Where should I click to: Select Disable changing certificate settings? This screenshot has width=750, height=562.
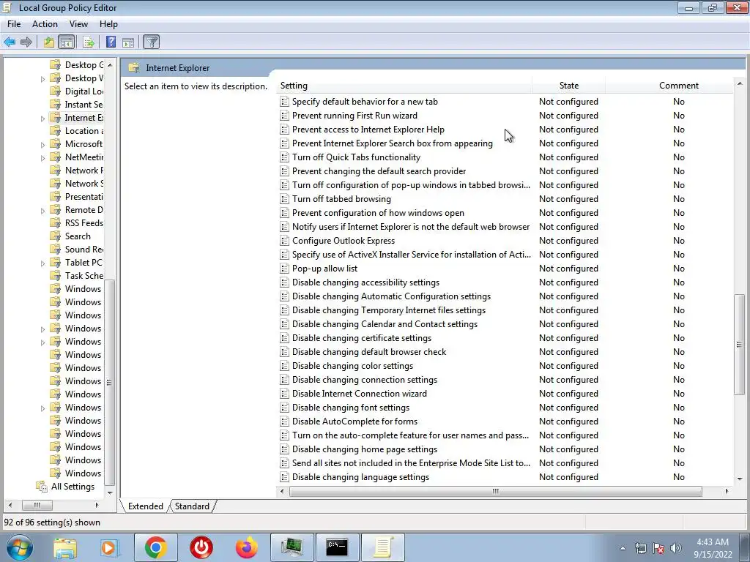coord(362,338)
